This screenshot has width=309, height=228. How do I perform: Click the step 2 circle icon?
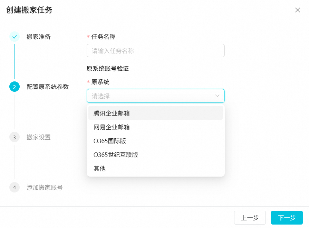tap(15, 87)
